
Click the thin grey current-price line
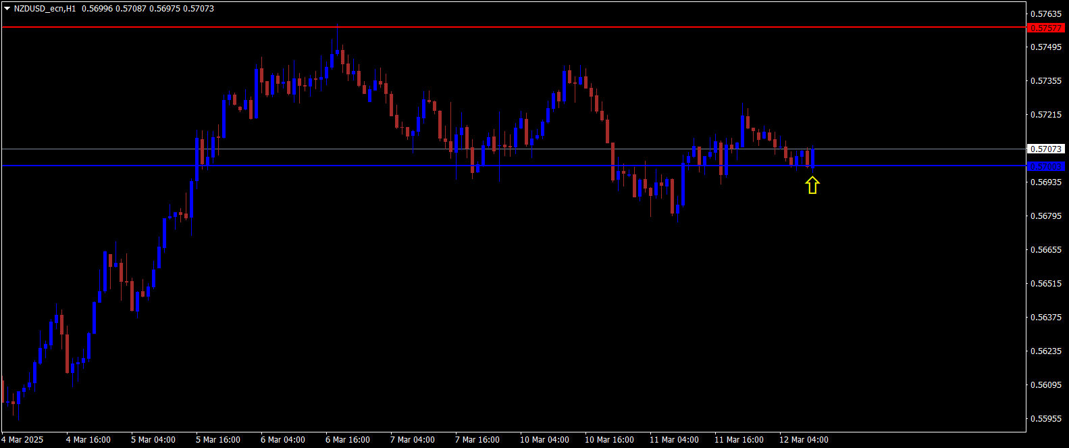pos(513,149)
